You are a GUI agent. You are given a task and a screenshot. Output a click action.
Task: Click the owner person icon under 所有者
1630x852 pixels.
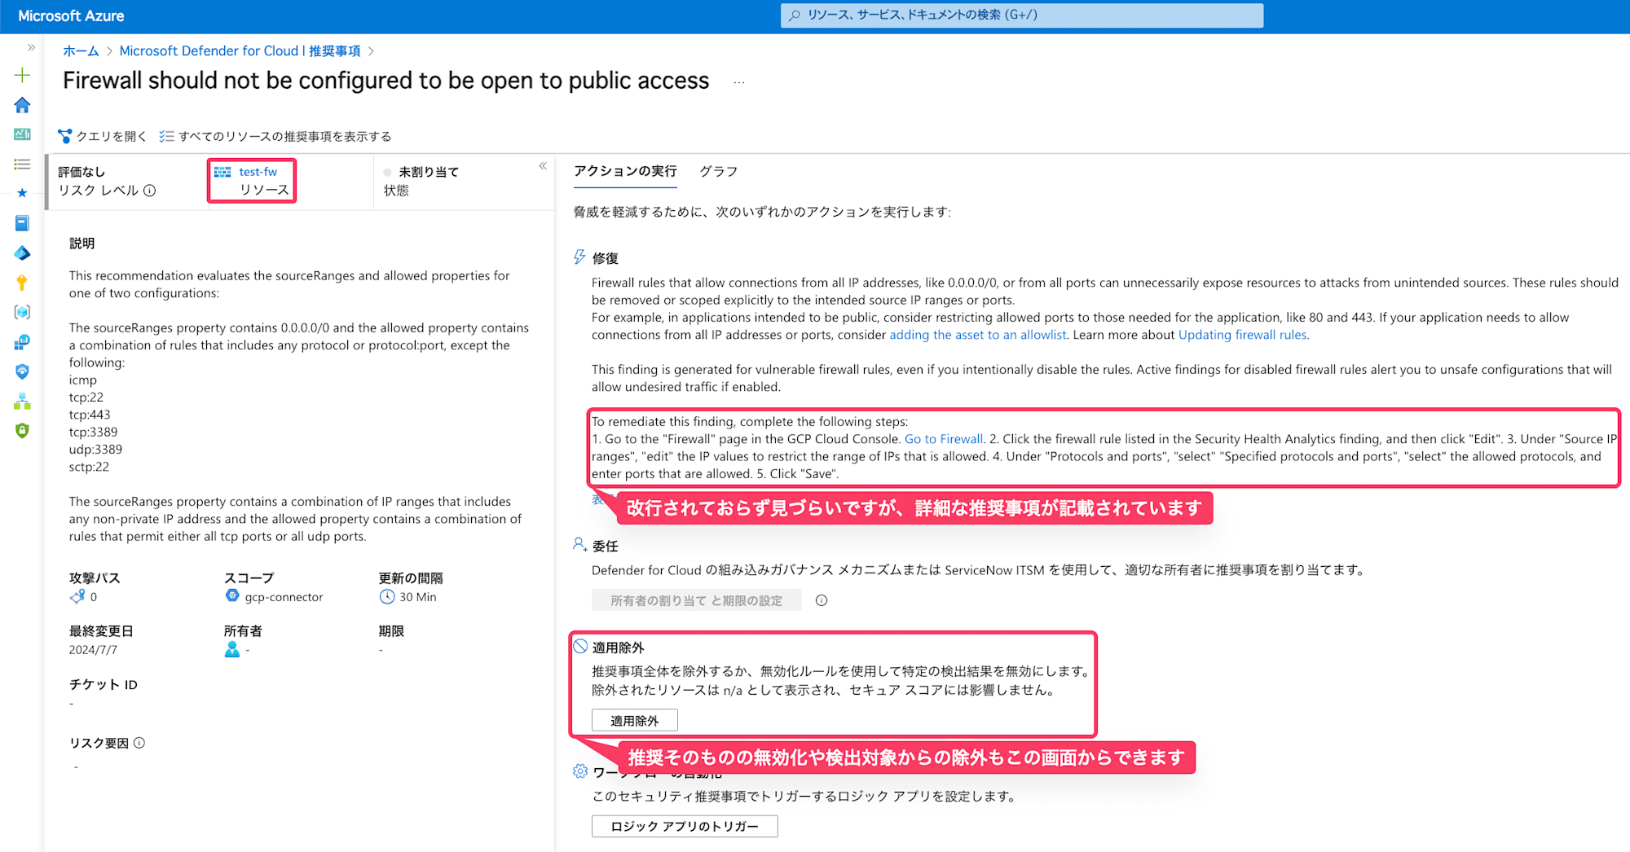[232, 649]
